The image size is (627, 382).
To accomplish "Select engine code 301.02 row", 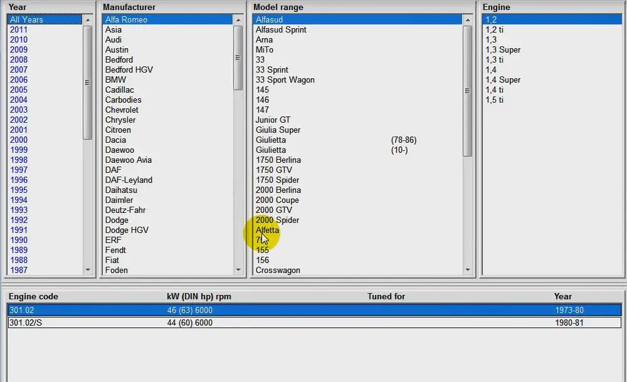I will 315,310.
